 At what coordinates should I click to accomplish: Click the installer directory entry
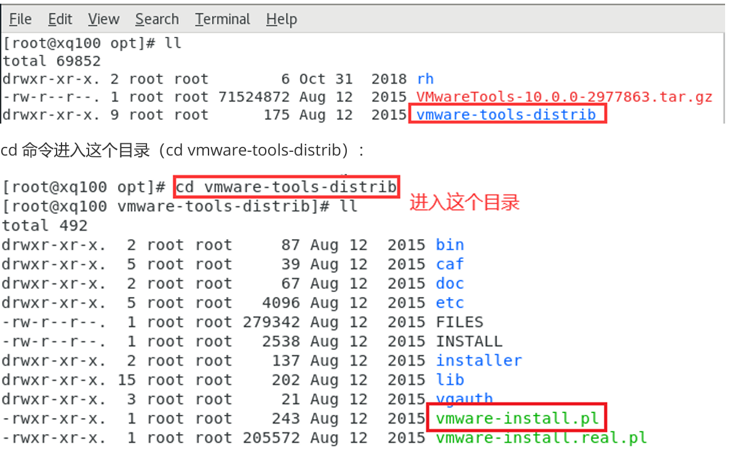coord(479,361)
